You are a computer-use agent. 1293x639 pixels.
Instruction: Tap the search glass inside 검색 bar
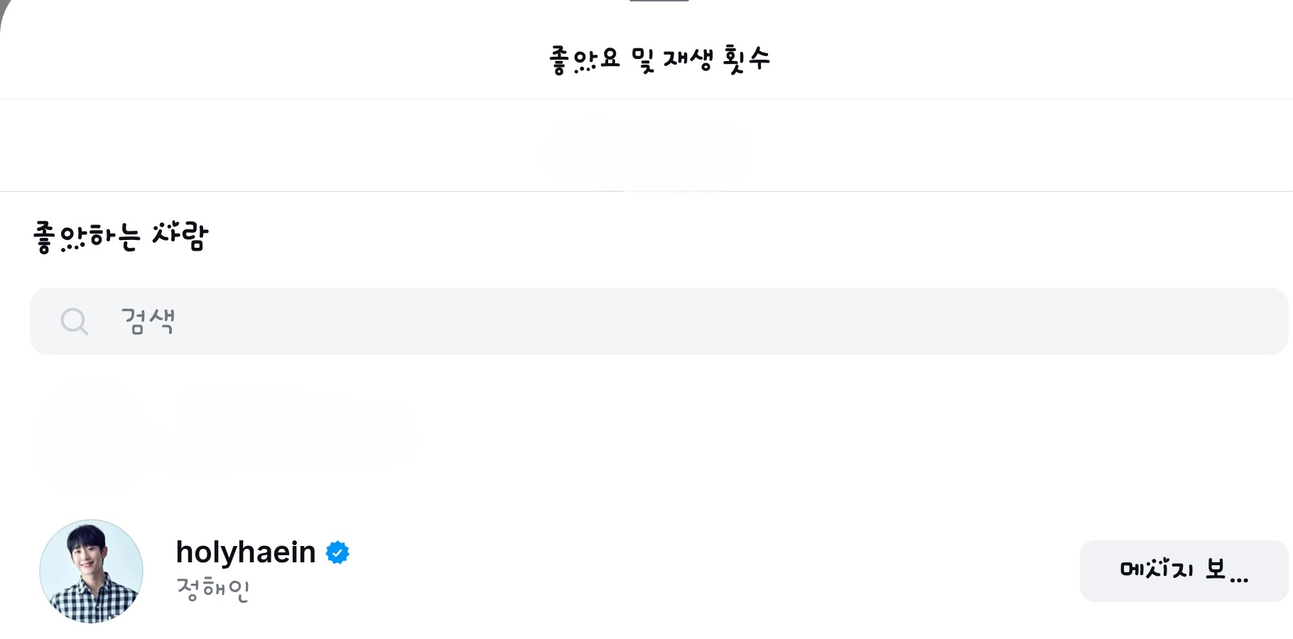[x=75, y=322]
